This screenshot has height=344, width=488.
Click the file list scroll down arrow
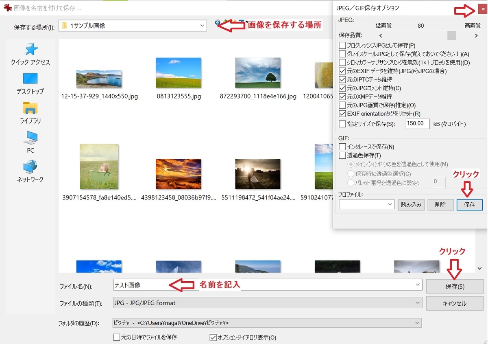pos(479,268)
